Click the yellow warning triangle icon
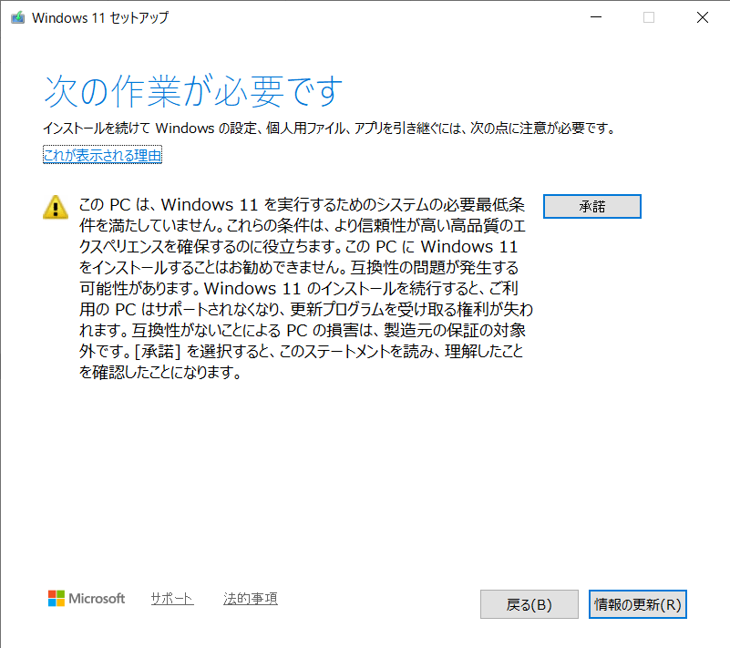 pyautogui.click(x=56, y=207)
